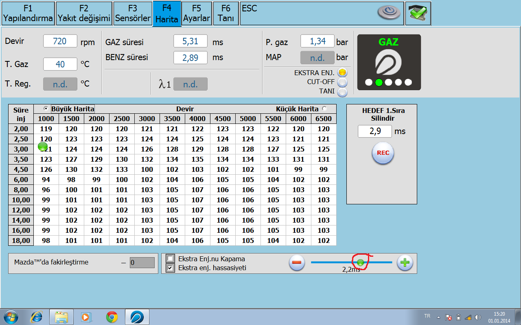The width and height of the screenshot is (521, 325).
Task: Select the Büyük Harita radio button
Action: coord(46,108)
